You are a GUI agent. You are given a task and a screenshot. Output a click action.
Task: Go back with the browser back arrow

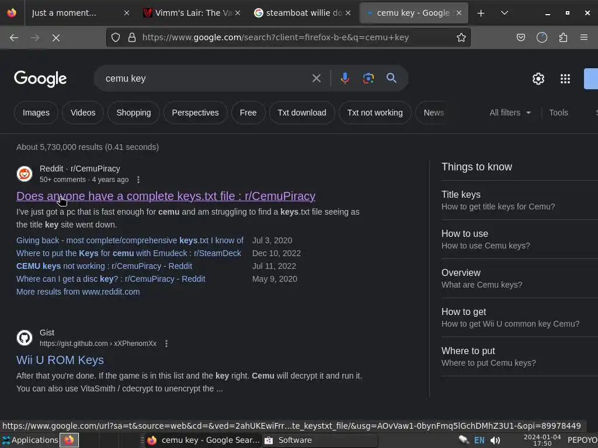pos(14,38)
